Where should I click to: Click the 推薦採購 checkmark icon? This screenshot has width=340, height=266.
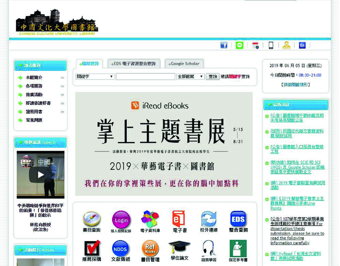[x=92, y=251]
